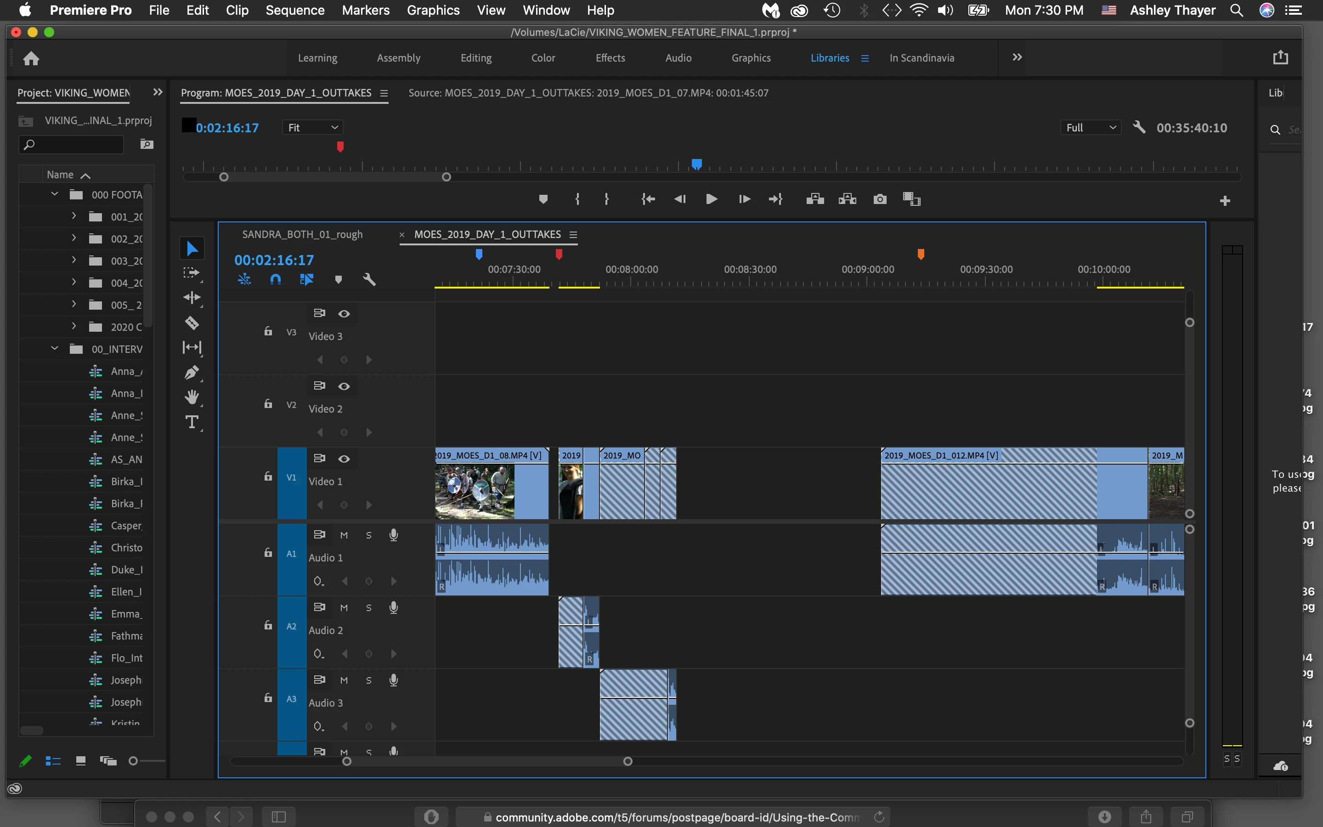Open the Full playback resolution dropdown
The height and width of the screenshot is (827, 1323).
1090,127
